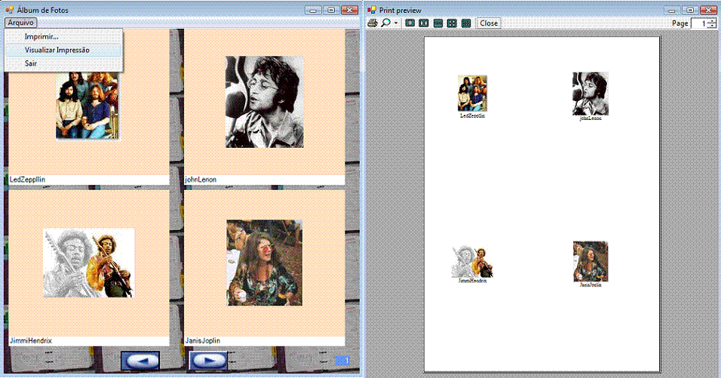Close the Print preview window

point(709,10)
